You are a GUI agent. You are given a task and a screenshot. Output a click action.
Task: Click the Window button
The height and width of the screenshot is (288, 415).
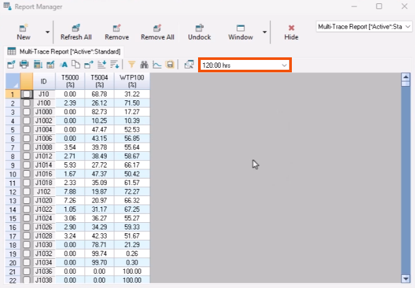tap(240, 32)
